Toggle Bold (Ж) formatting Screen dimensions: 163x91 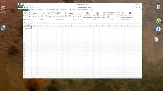[x=34, y=16]
